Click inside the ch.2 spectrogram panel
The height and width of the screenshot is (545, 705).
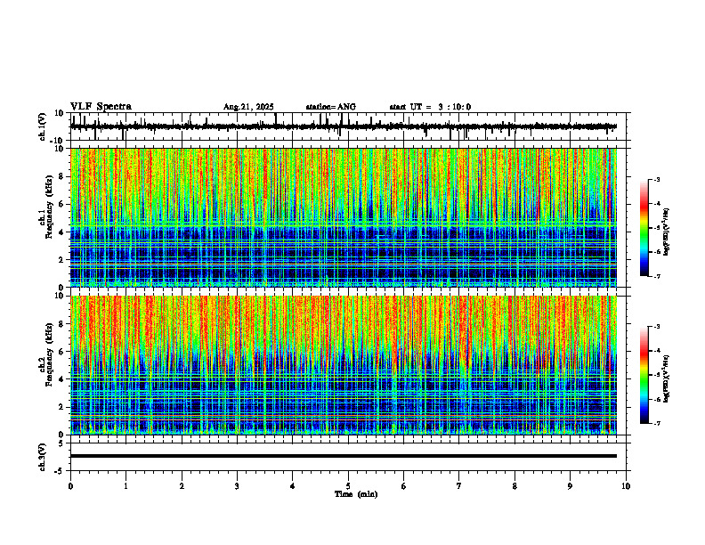[x=344, y=365]
